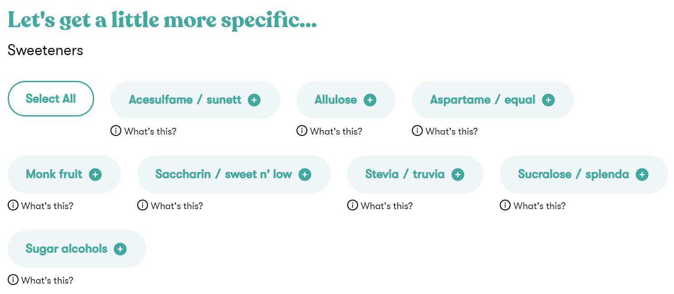Show "What's this?" info for Monk fruit
The height and width of the screenshot is (294, 674).
click(x=41, y=205)
